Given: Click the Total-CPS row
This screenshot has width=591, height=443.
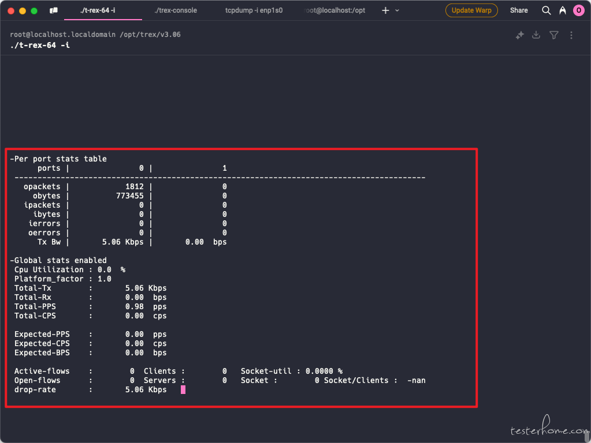Looking at the screenshot, I should point(91,316).
